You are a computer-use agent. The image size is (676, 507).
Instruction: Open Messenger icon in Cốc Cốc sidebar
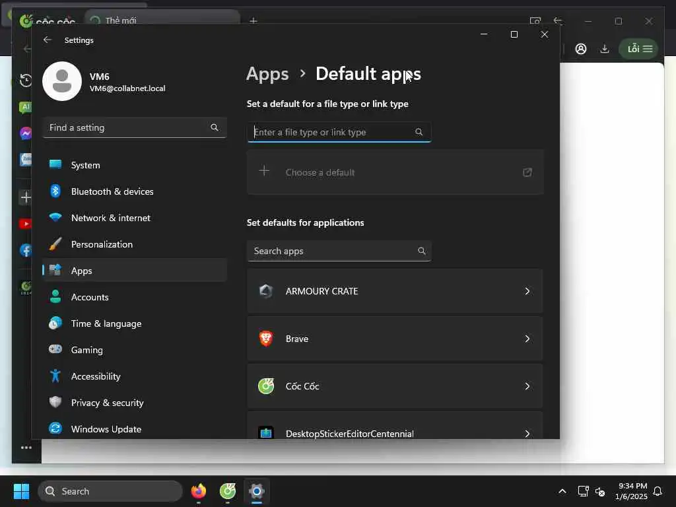26,133
